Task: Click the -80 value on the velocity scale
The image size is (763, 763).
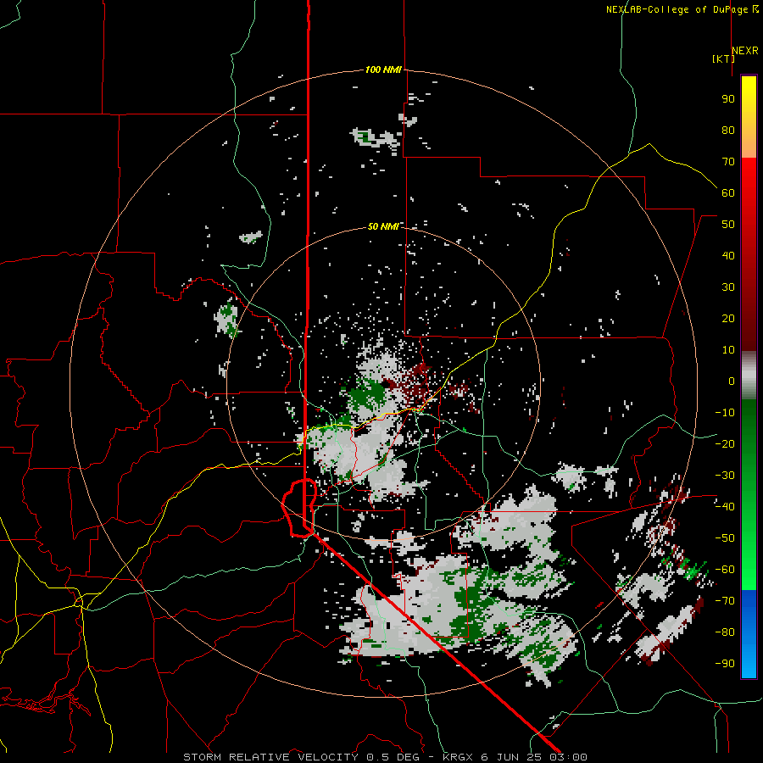Action: 725,632
